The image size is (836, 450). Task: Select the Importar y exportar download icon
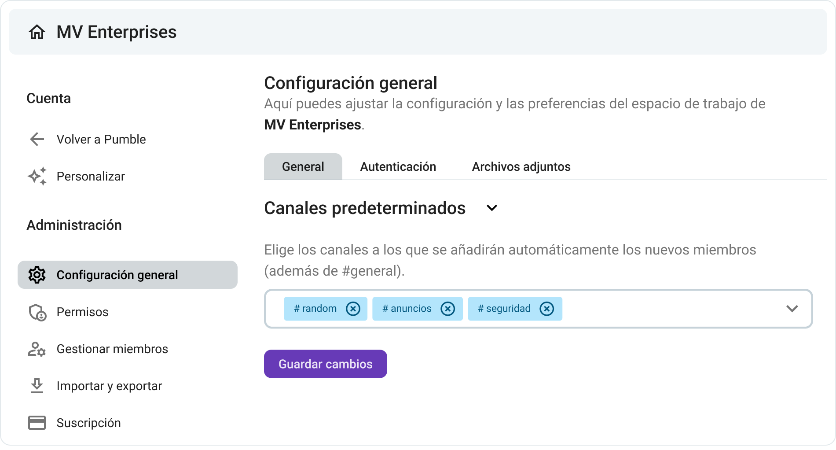(x=37, y=386)
